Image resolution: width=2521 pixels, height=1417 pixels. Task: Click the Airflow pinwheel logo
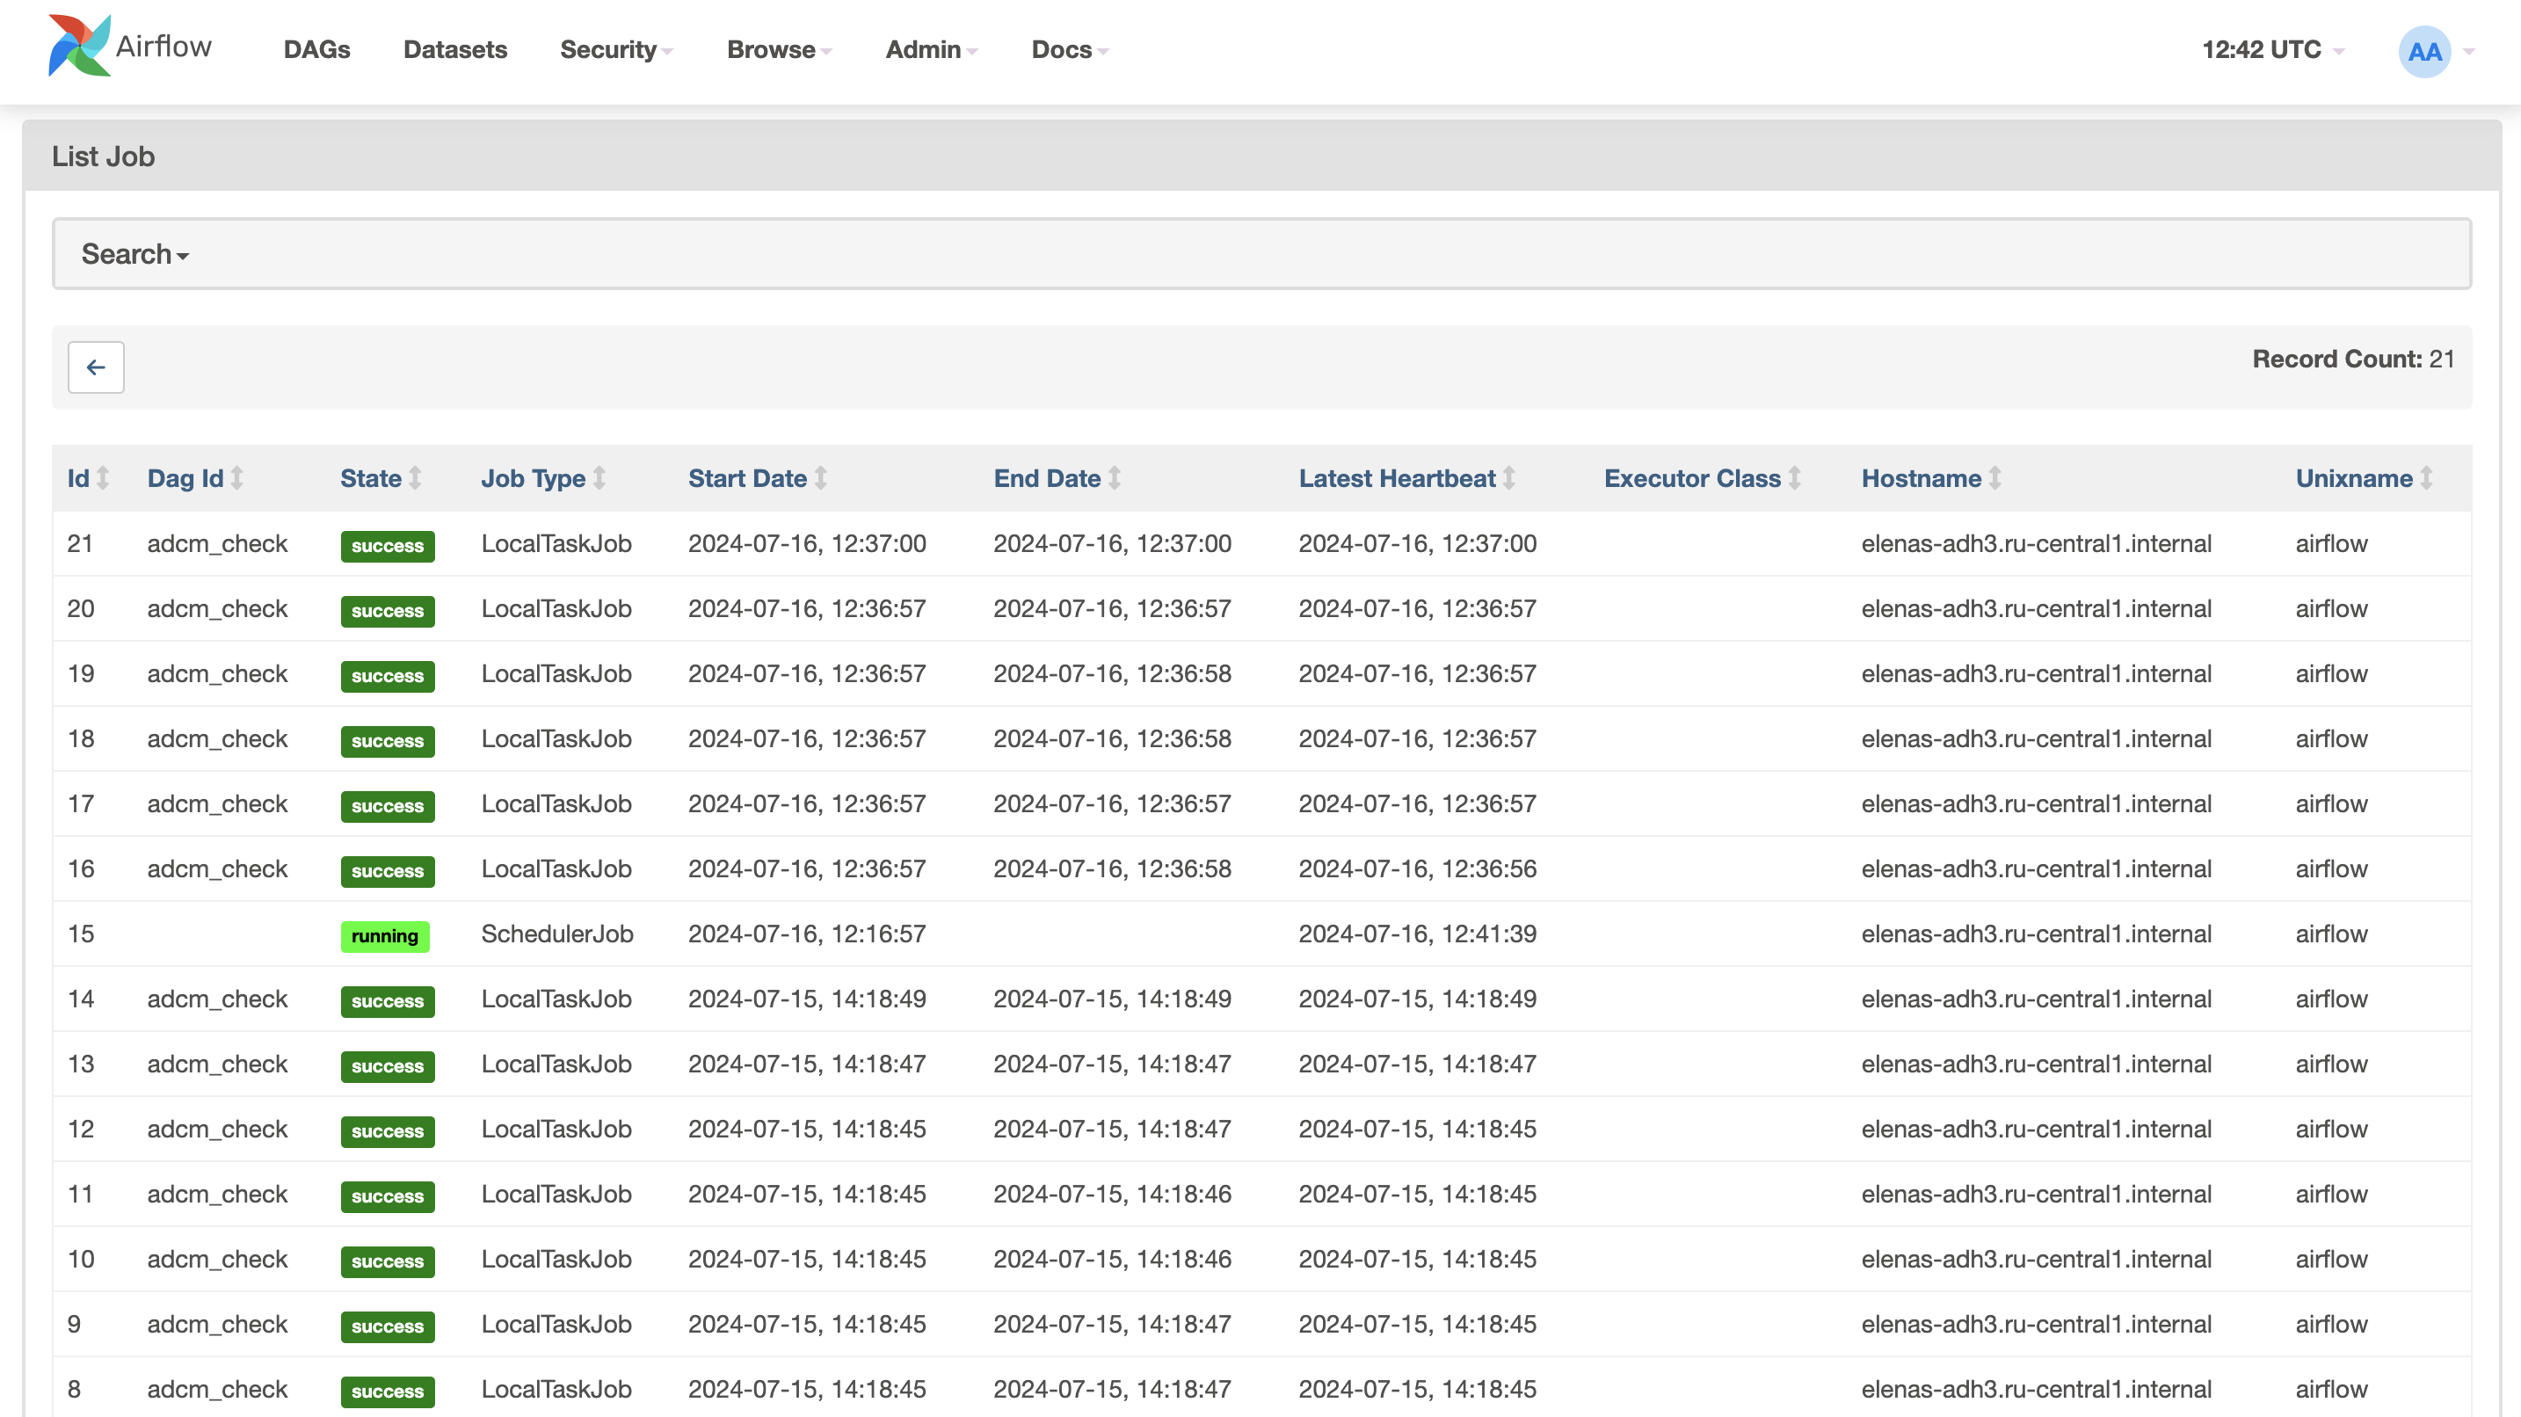coord(78,46)
